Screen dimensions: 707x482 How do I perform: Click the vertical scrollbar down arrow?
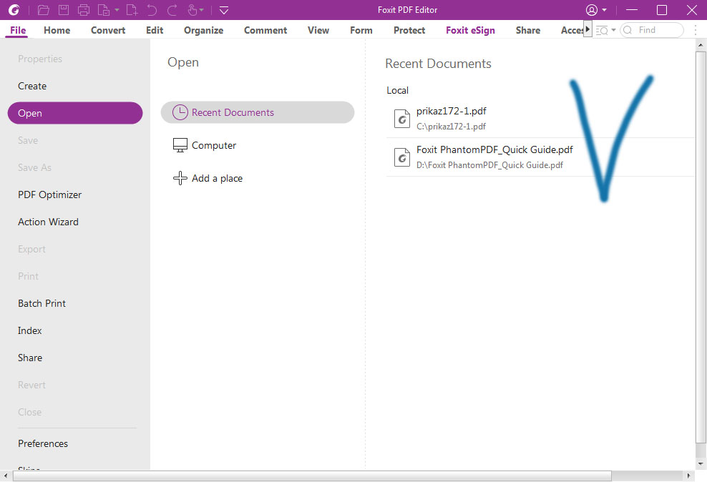coord(701,463)
